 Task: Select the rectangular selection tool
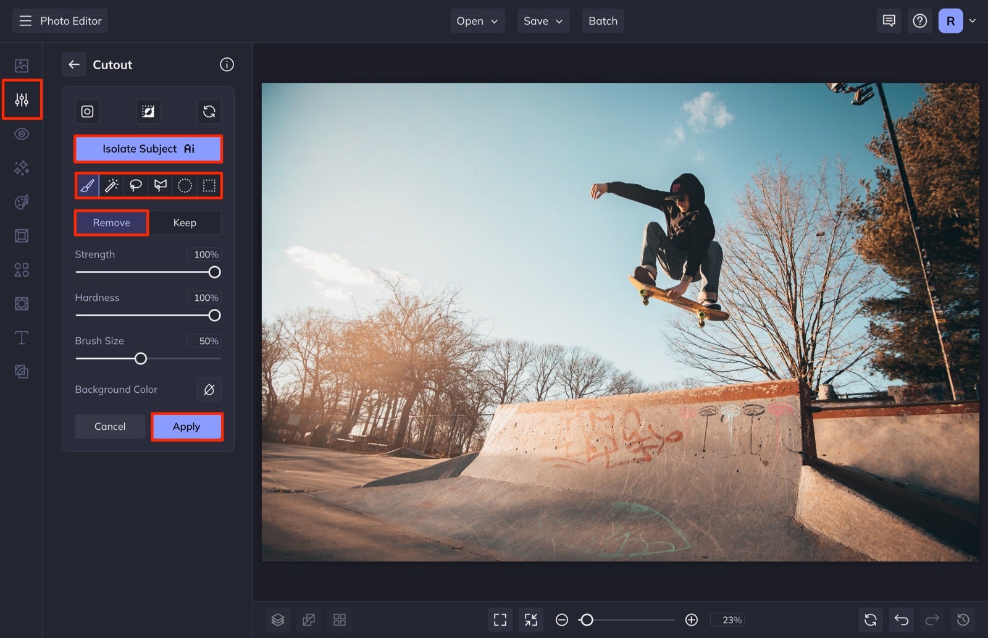coord(209,185)
